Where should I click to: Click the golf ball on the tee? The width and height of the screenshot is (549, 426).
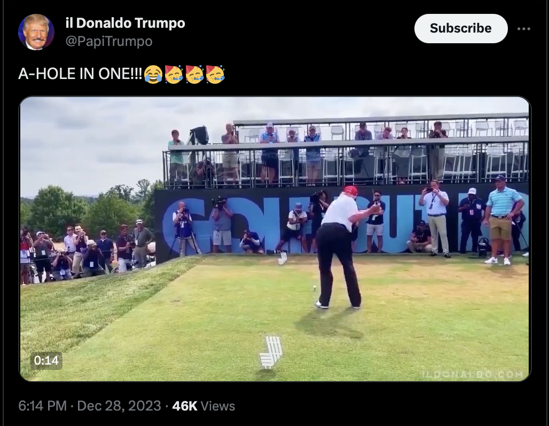click(315, 288)
